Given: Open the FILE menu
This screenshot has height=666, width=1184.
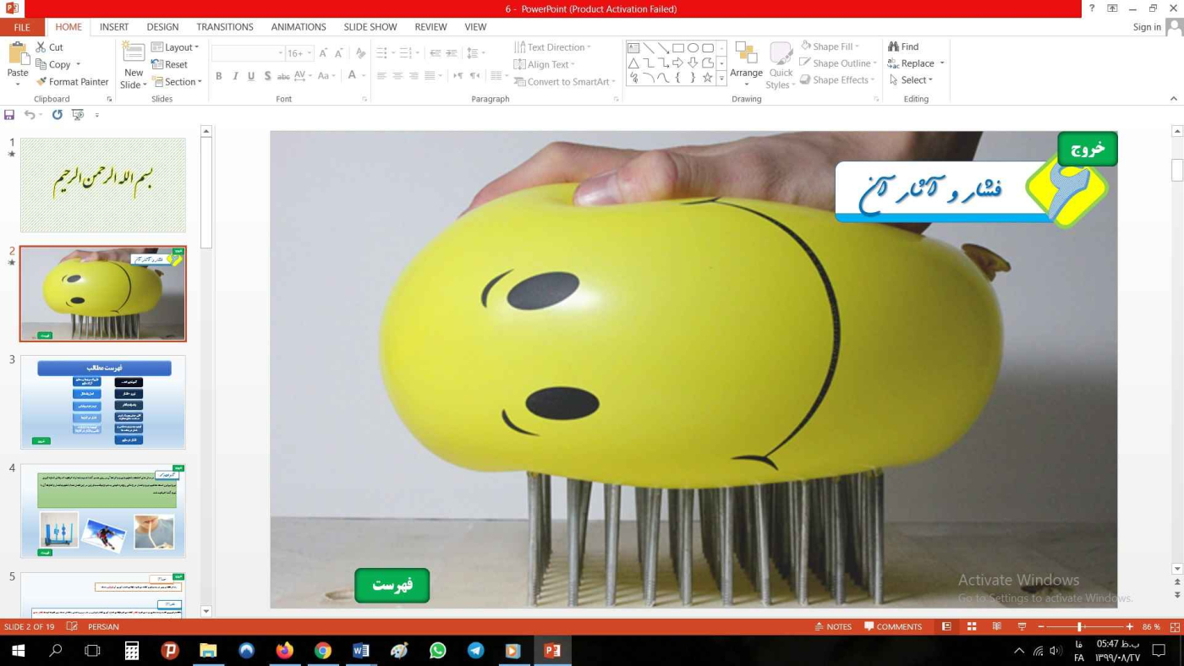Looking at the screenshot, I should click(x=21, y=27).
